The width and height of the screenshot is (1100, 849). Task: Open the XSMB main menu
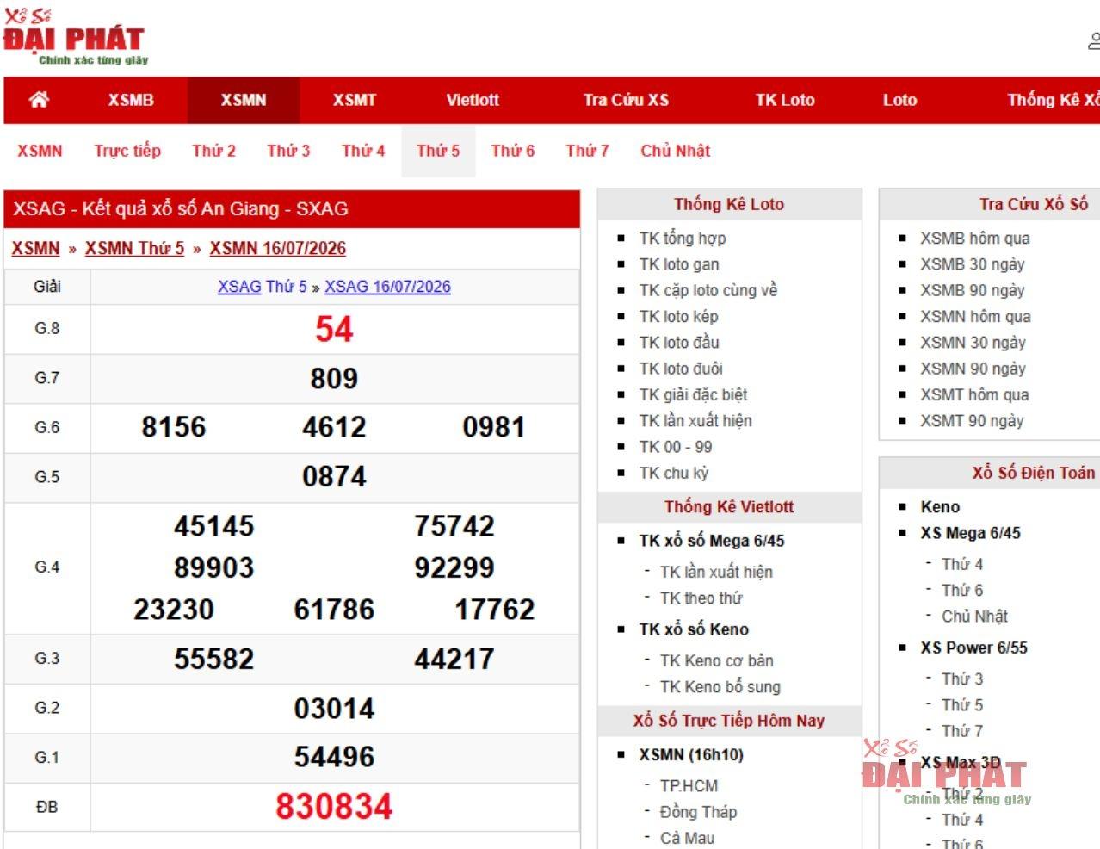tap(131, 100)
